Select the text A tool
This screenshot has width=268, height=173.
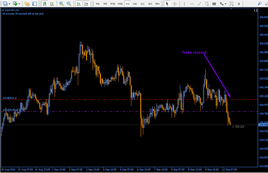pos(239,3)
